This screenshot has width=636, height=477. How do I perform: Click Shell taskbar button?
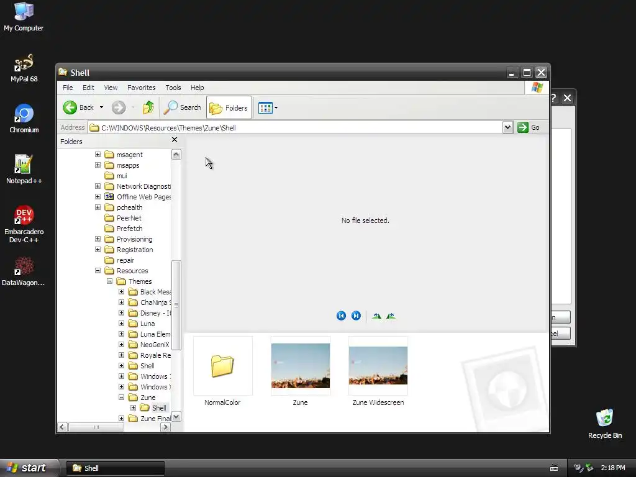pyautogui.click(x=115, y=468)
